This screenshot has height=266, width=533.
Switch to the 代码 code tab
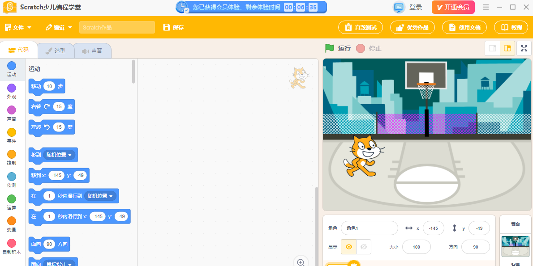(19, 50)
